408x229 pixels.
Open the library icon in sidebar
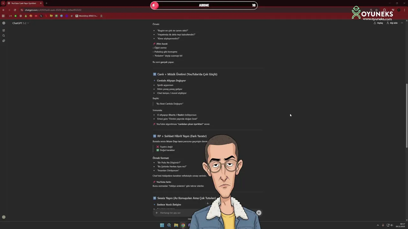(4, 41)
